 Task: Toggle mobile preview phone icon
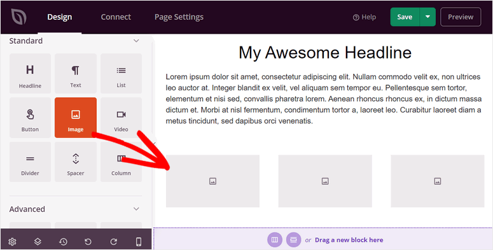[x=138, y=242]
